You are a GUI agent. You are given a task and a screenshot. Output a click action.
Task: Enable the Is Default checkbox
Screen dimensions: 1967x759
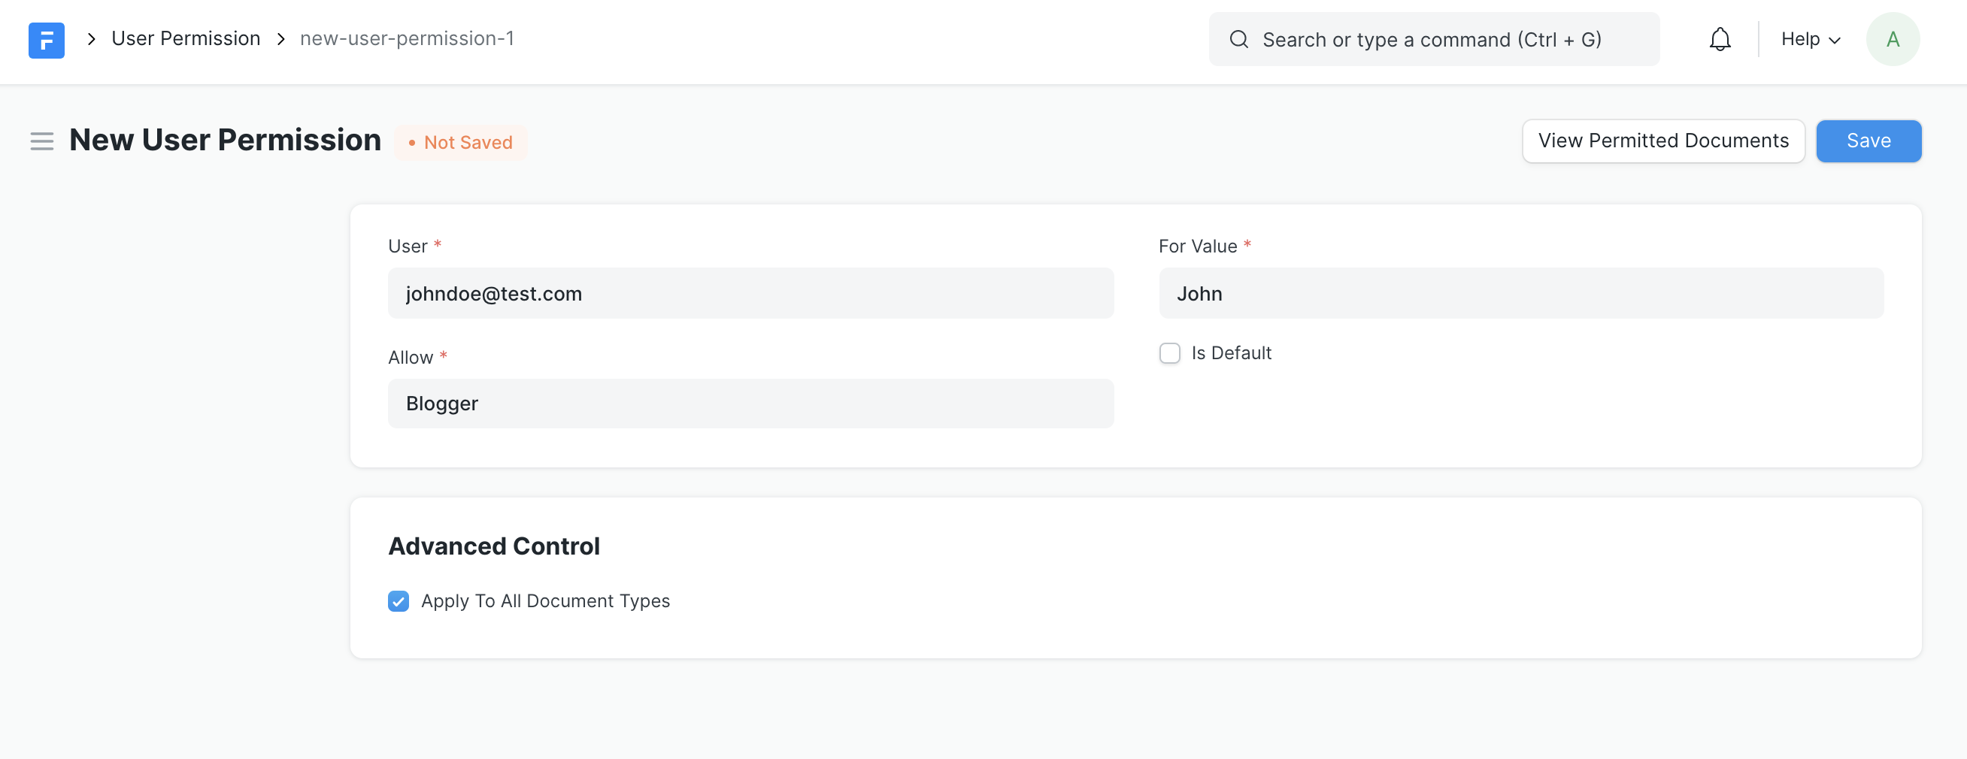click(1169, 352)
